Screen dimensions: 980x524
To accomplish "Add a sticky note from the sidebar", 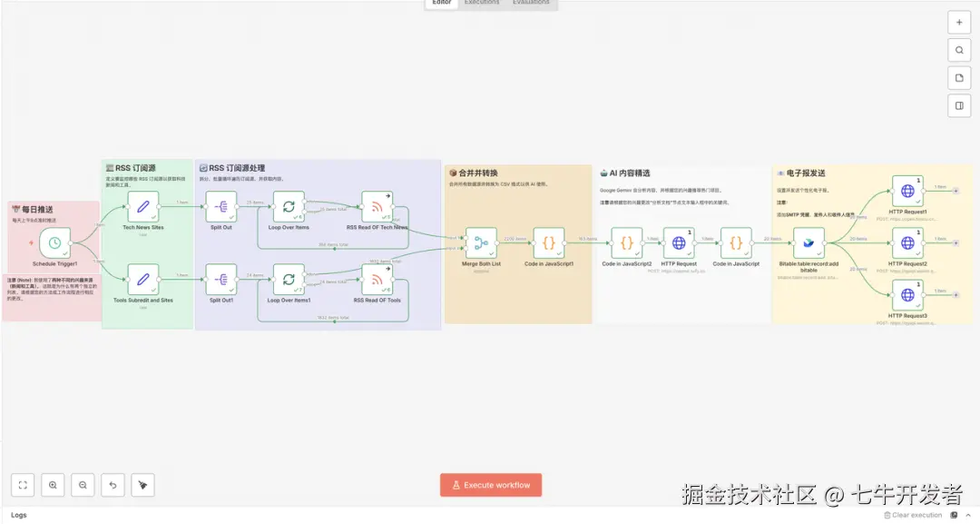I will pos(959,78).
